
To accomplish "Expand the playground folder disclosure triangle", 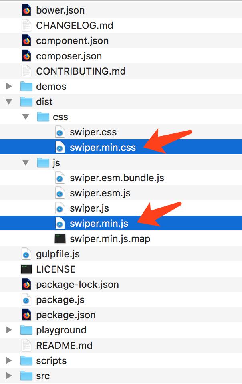I will 9,330.
